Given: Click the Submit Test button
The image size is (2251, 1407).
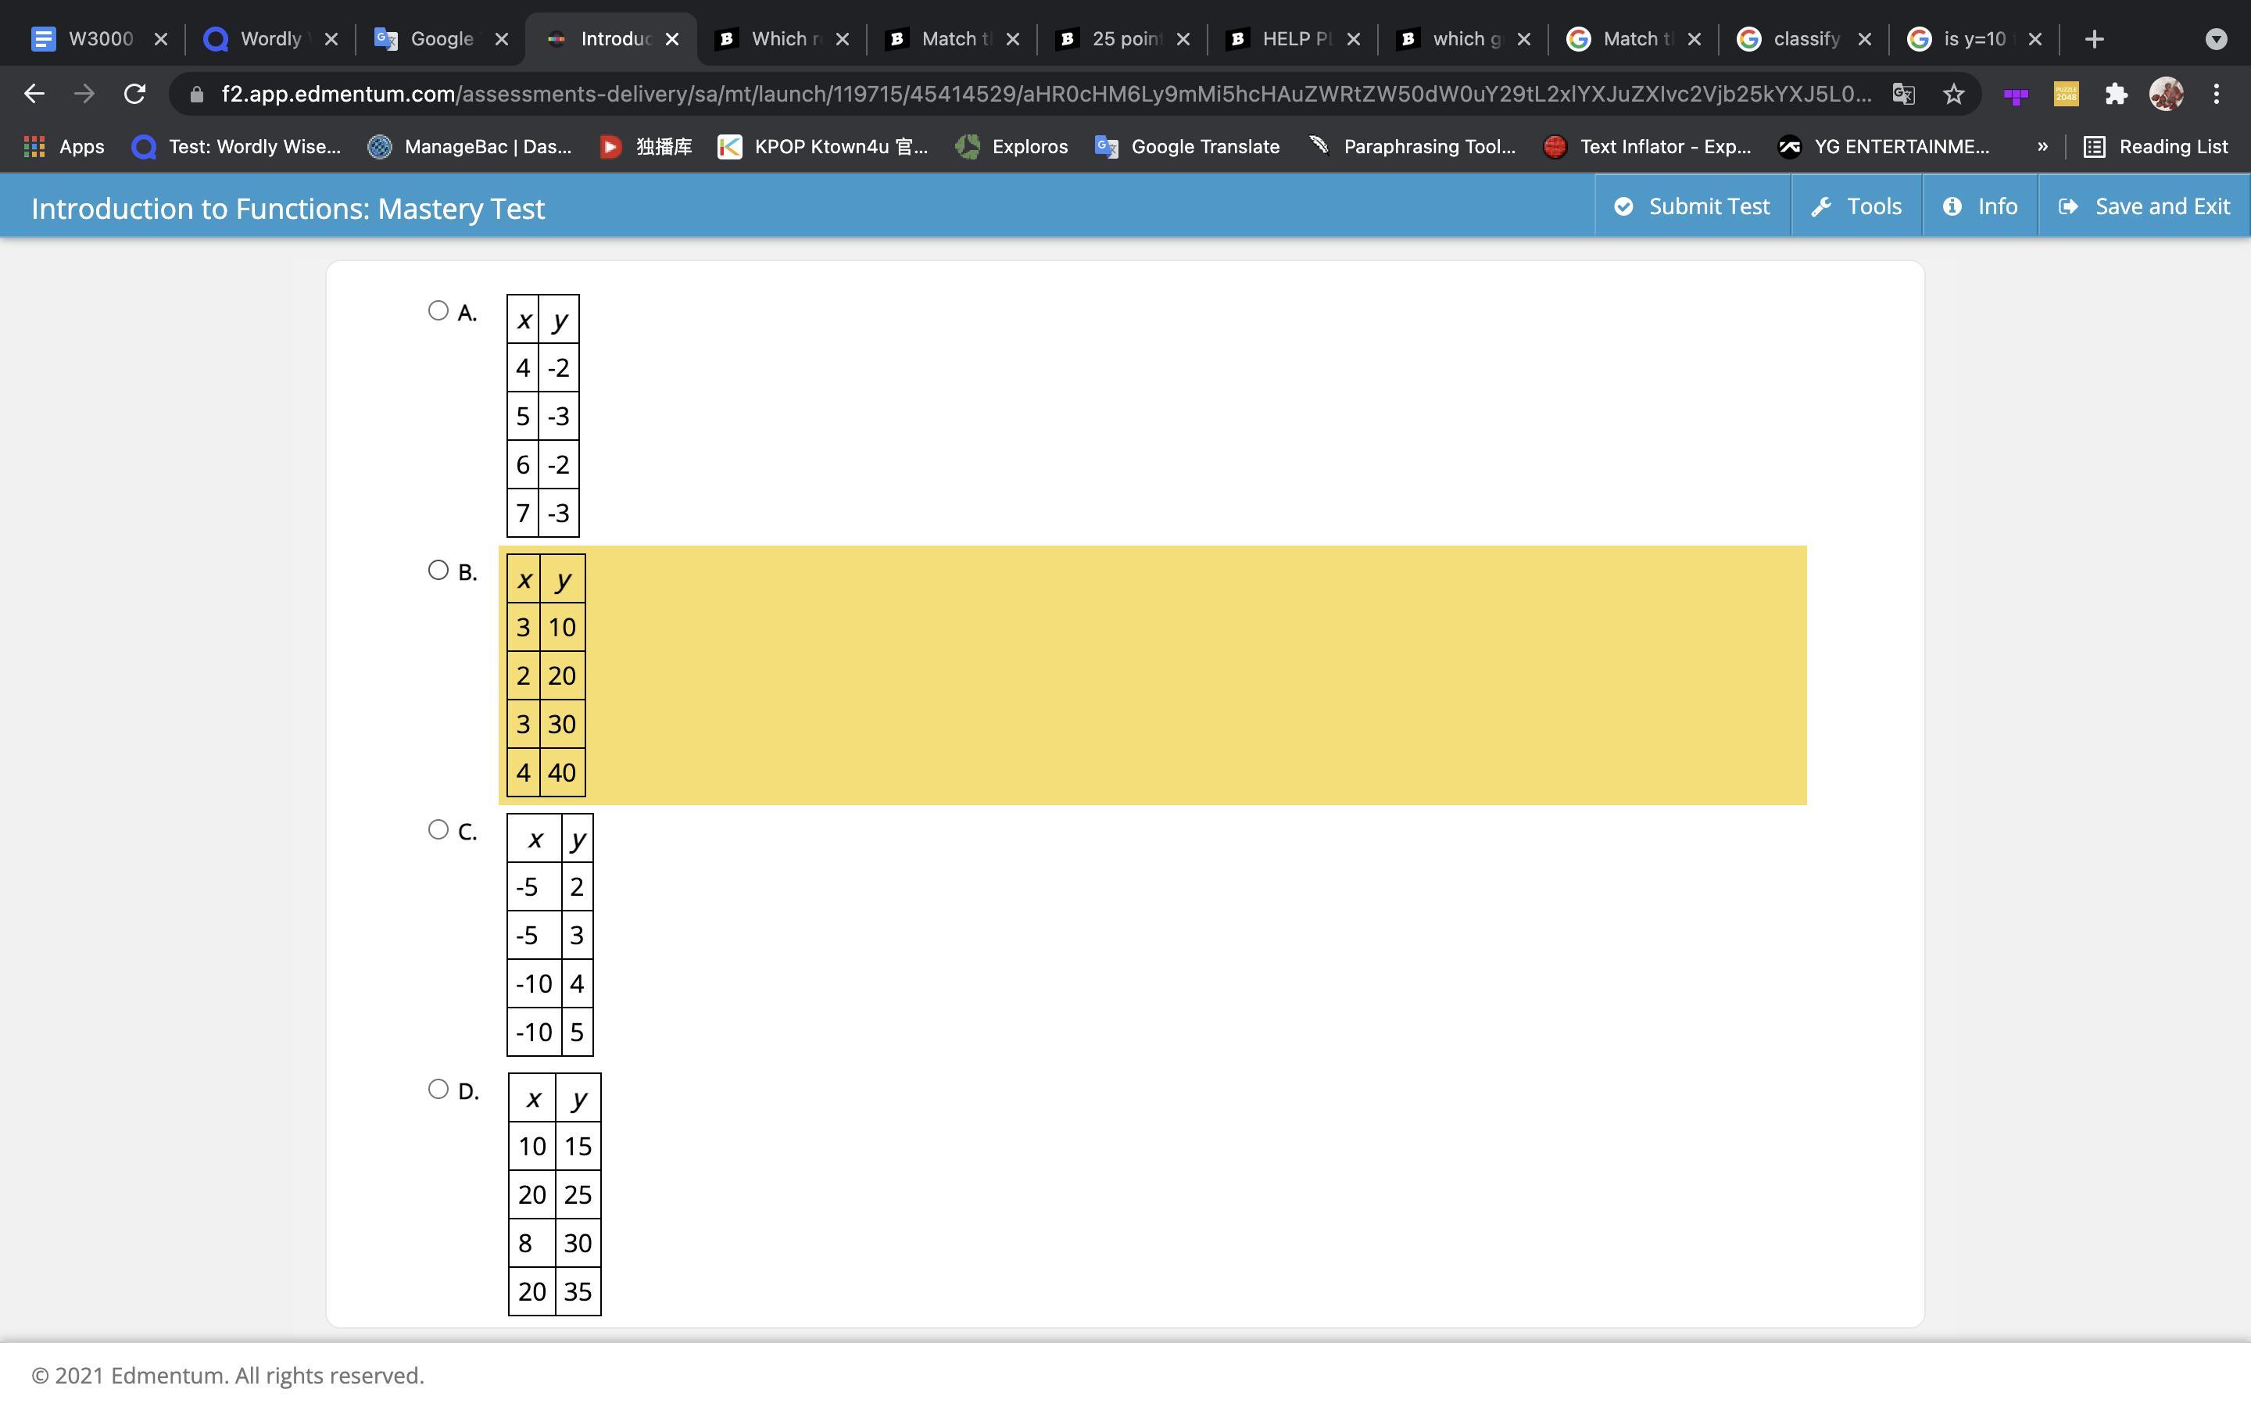Looking at the screenshot, I should [1692, 206].
